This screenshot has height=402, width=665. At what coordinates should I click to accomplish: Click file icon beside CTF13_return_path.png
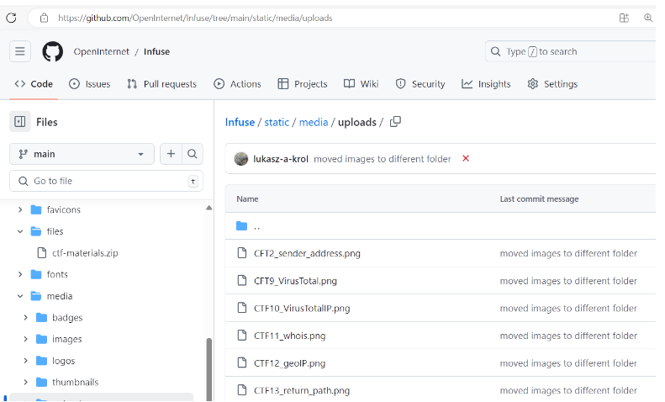click(x=242, y=390)
